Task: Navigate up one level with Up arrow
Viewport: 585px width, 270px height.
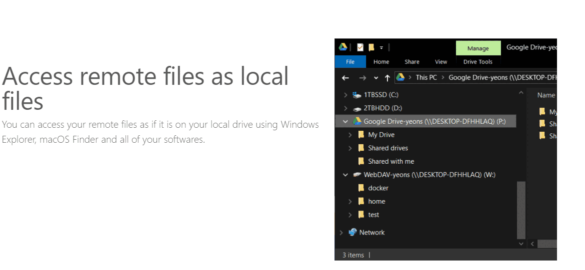Action: pos(387,78)
